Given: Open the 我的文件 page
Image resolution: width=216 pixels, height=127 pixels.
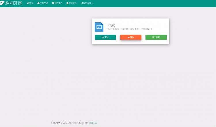Looking at the screenshot, I should [x=73, y=3].
